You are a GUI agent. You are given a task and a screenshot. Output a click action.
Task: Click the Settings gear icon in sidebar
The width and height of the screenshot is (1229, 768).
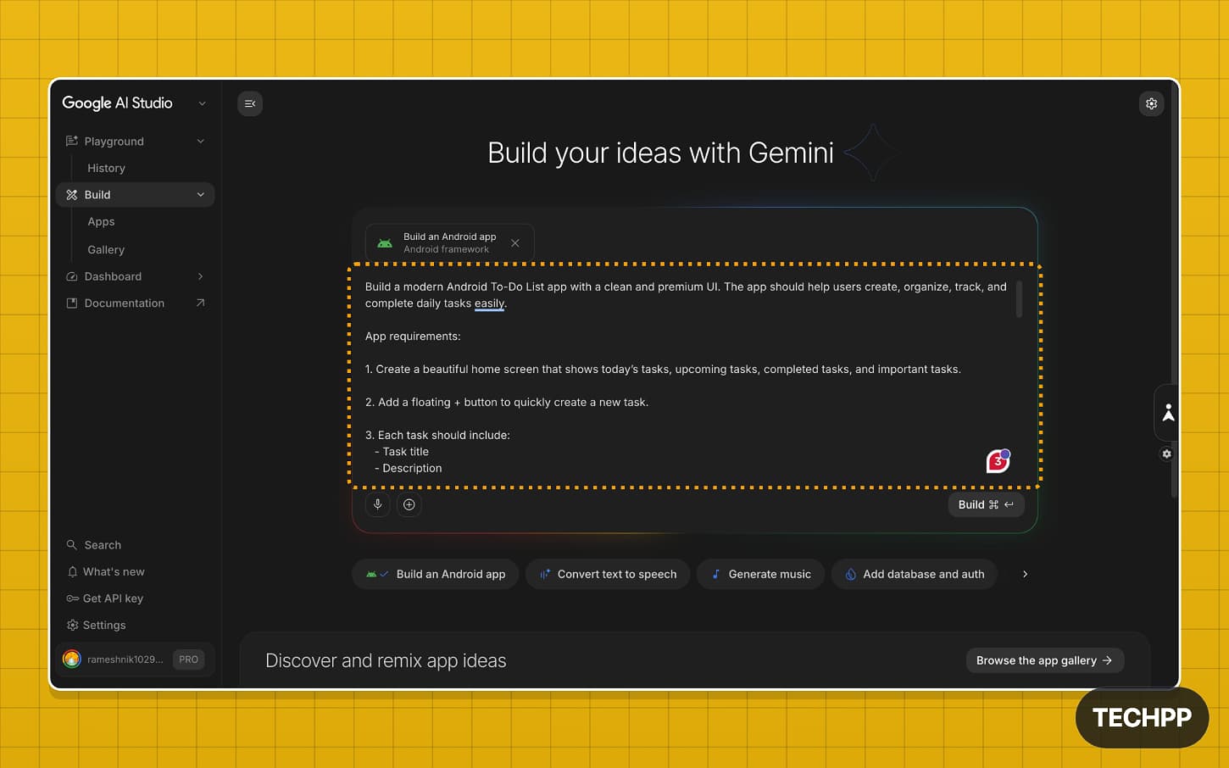[x=72, y=626]
